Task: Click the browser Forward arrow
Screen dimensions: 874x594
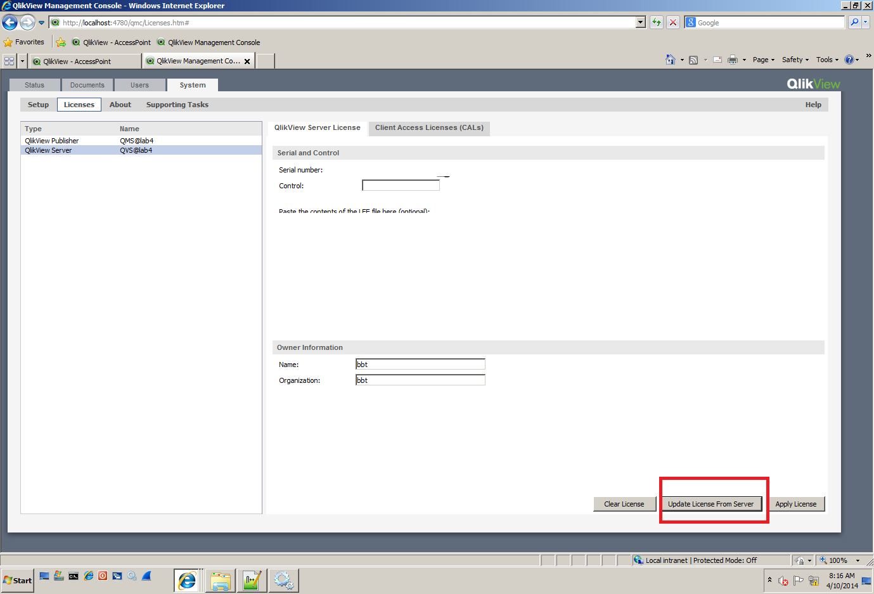Action: [27, 23]
